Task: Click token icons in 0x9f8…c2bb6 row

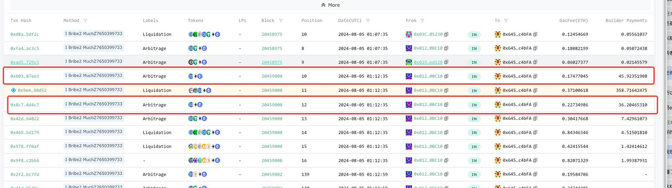Action: (x=204, y=161)
